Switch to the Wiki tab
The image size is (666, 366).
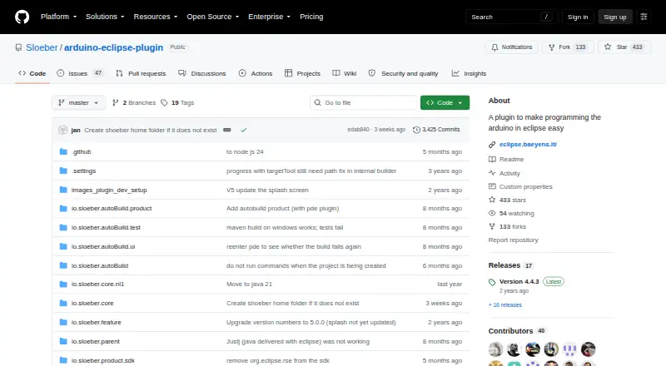point(345,73)
